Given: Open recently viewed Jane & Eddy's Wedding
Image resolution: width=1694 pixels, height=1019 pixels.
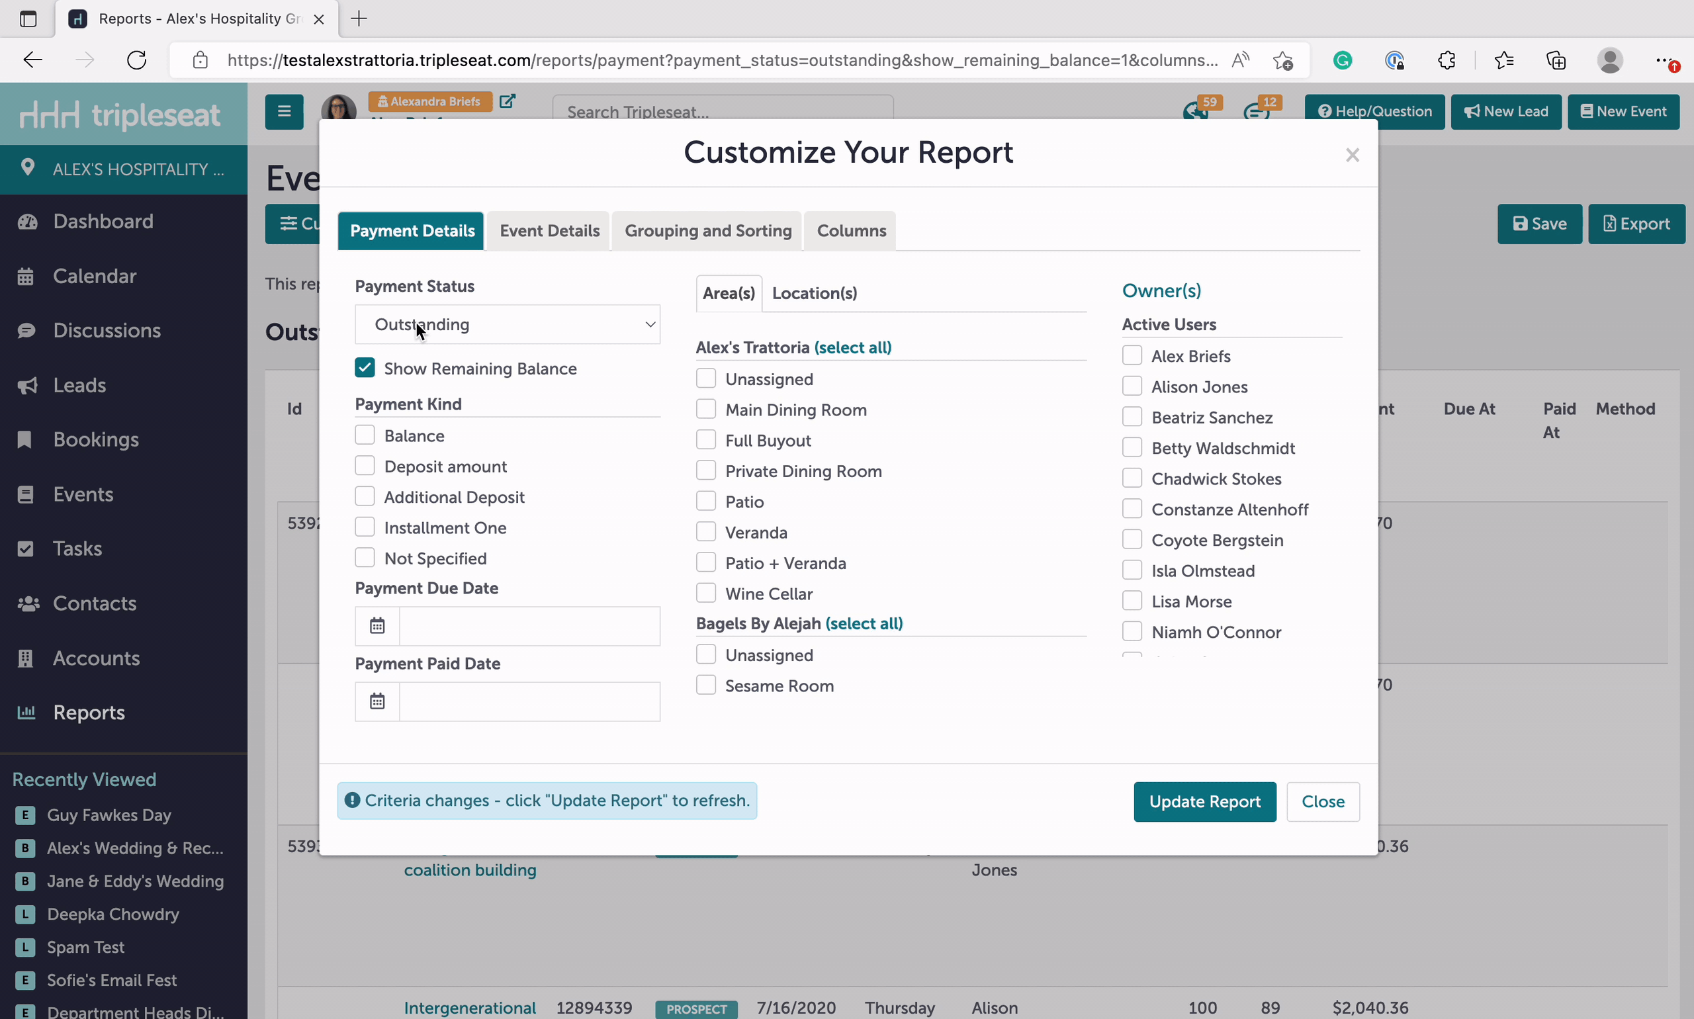Looking at the screenshot, I should point(135,881).
